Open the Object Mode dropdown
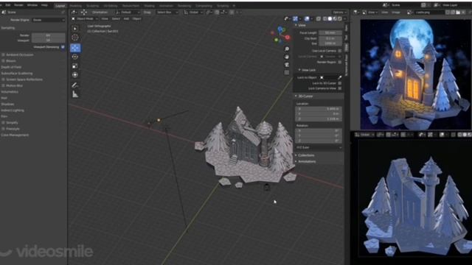The height and width of the screenshot is (265, 472). [86, 18]
